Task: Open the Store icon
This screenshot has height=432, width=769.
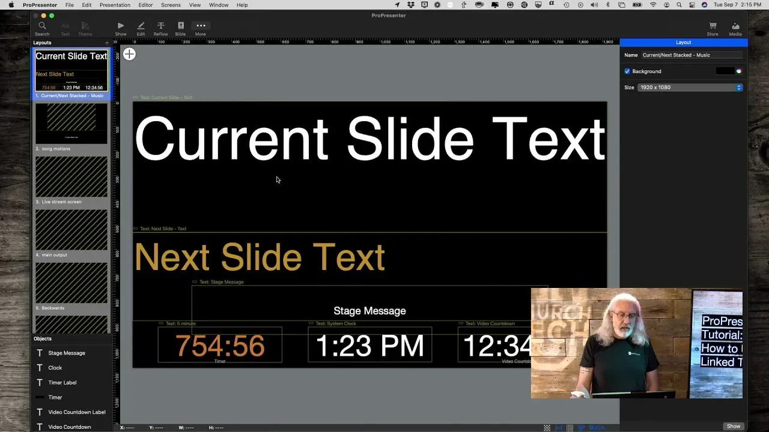Action: [713, 27]
